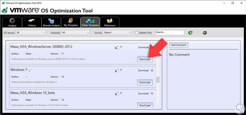Image resolution: width=246 pixels, height=115 pixels.
Task: Click the 'No Comment' text
Action: pyautogui.click(x=179, y=55)
